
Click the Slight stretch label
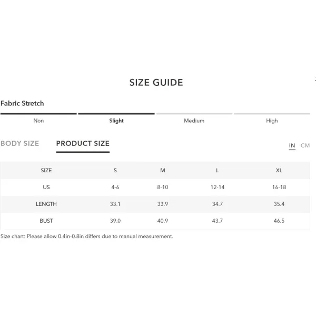116,121
